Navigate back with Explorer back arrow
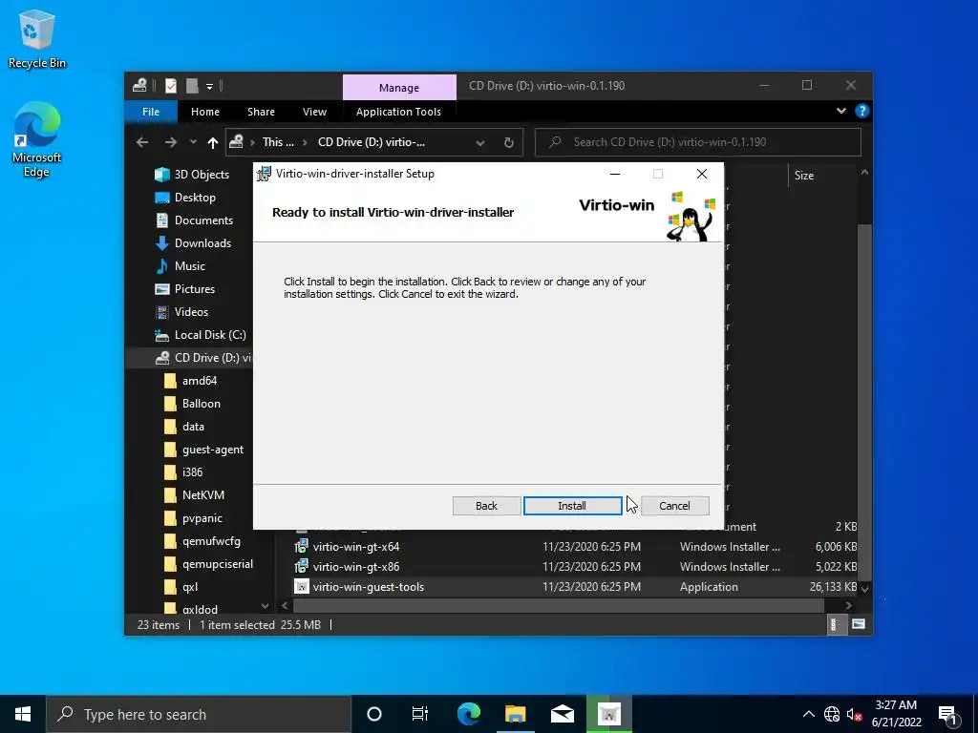 point(142,142)
